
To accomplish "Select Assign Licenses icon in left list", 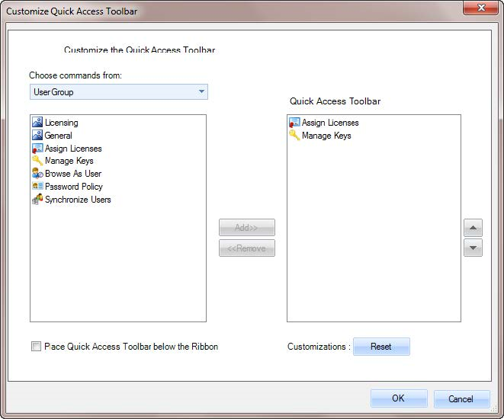I will [x=37, y=149].
